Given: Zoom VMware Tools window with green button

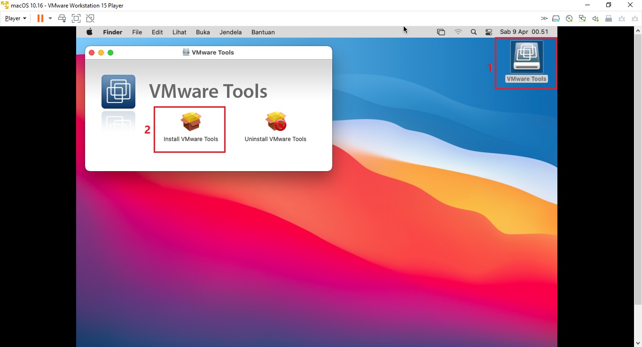Looking at the screenshot, I should (x=110, y=53).
